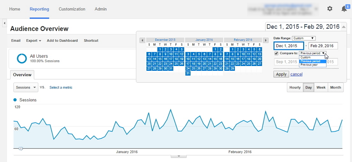
Task: Go to next month in calendar
Action: tap(266, 40)
